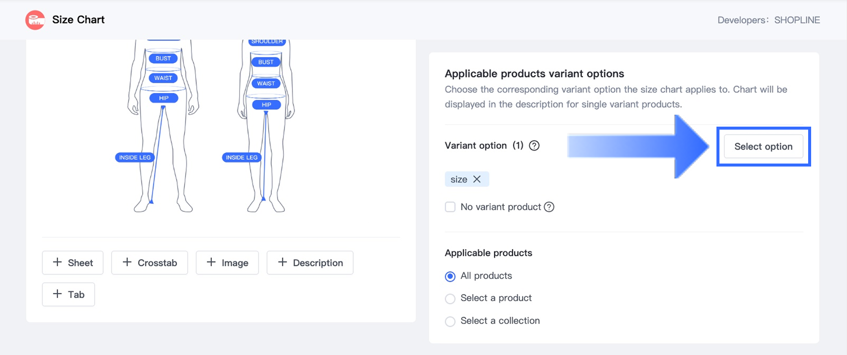Click the INSIDE LEG label on the right figure
Viewport: 847px width, 355px height.
point(242,158)
